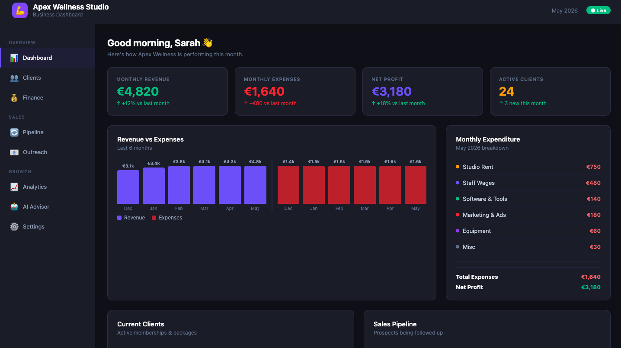Select the Net Profit €3,180 card

[x=423, y=91]
